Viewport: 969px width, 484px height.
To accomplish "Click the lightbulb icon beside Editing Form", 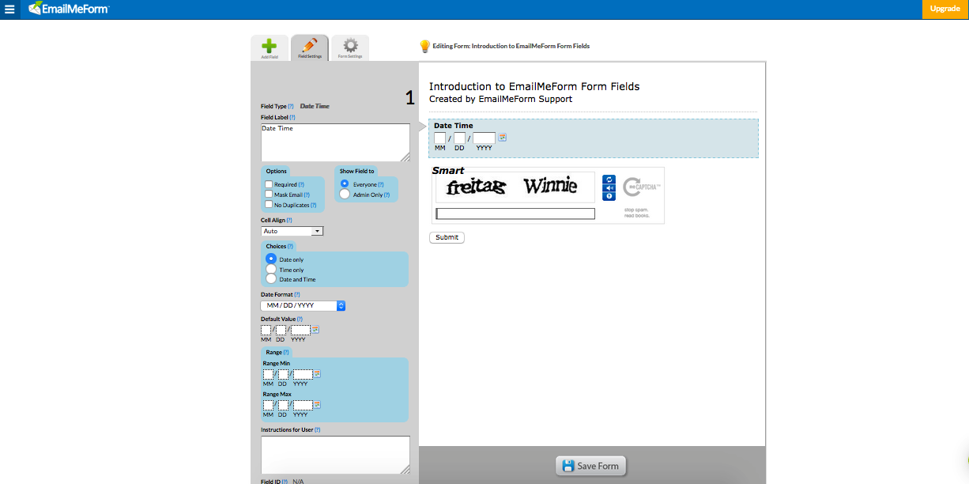I will pyautogui.click(x=424, y=47).
